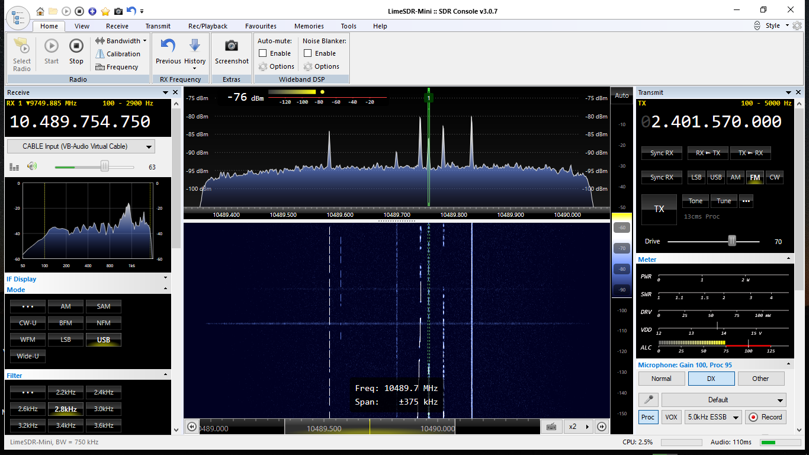This screenshot has height=455, width=809.
Task: Open CABLE Input audio device dropdown
Action: pos(81,146)
